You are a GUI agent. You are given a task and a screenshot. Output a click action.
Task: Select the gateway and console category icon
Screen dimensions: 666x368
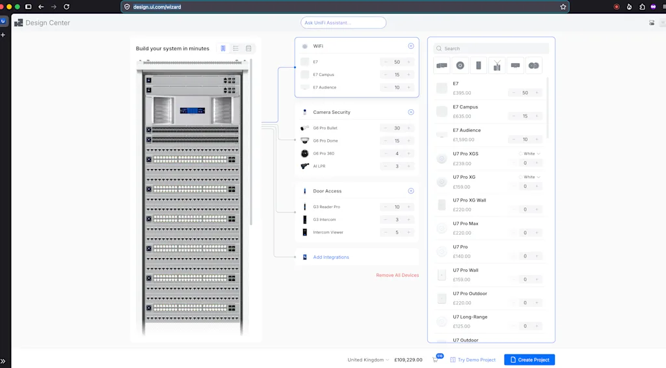coord(442,66)
